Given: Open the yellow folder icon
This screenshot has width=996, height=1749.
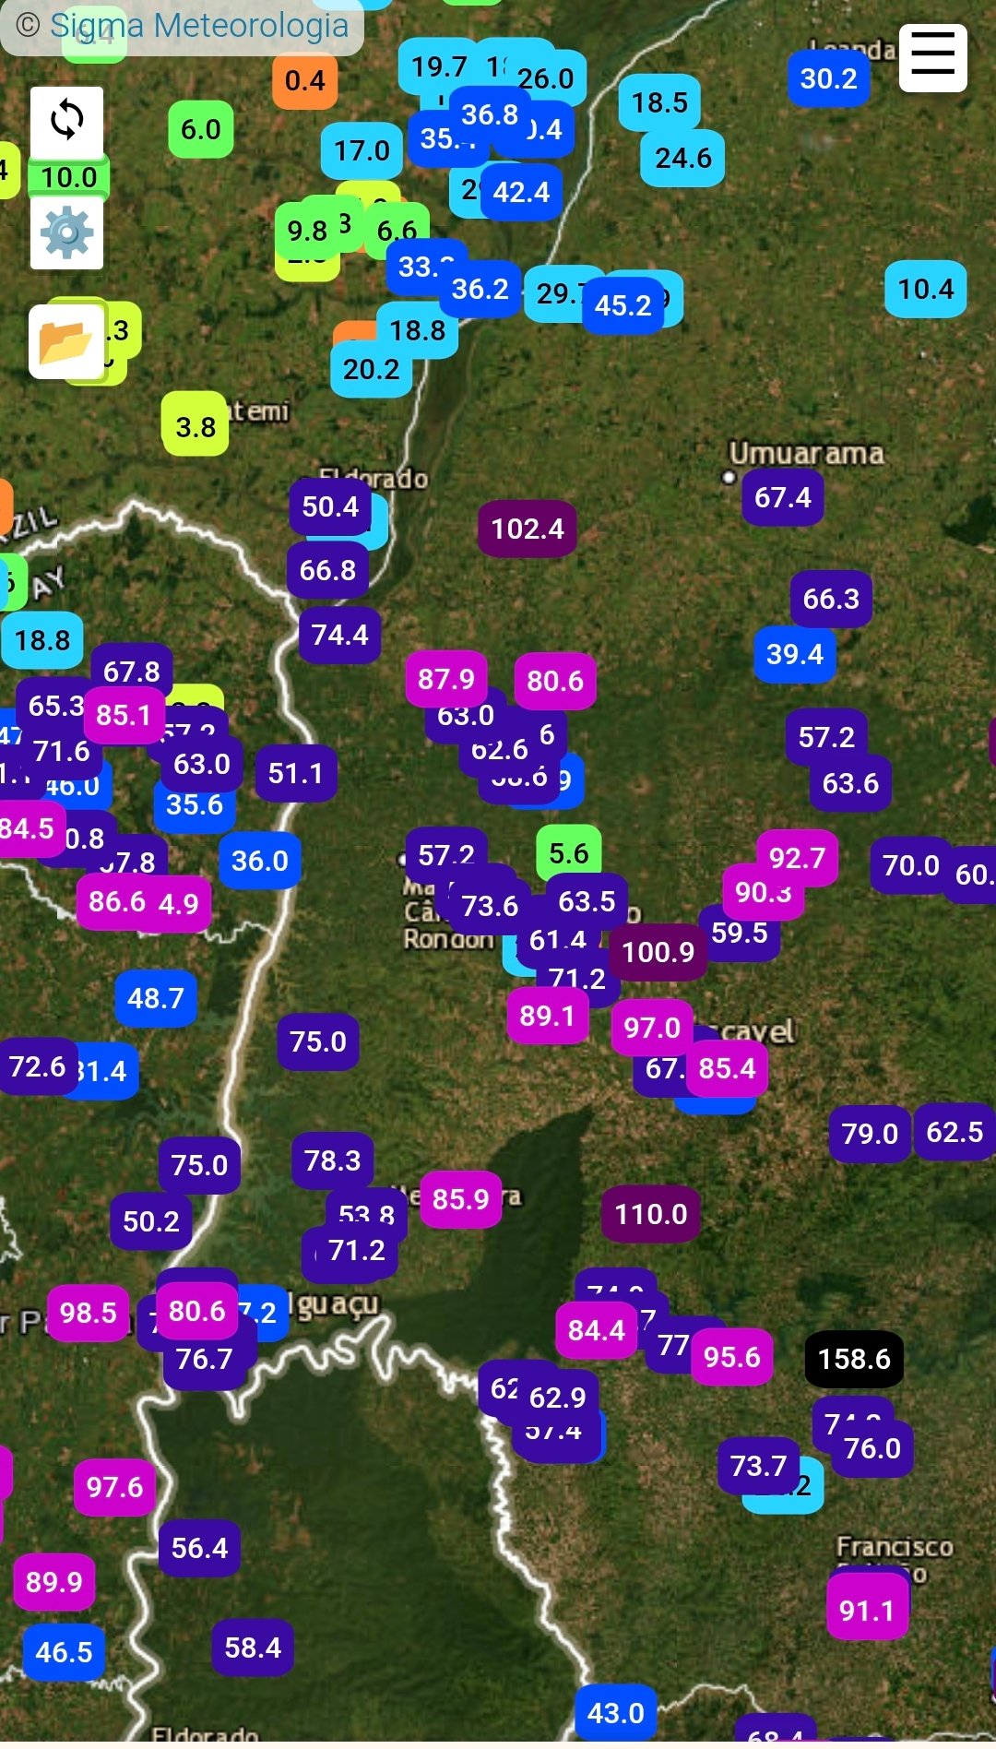Looking at the screenshot, I should point(66,342).
